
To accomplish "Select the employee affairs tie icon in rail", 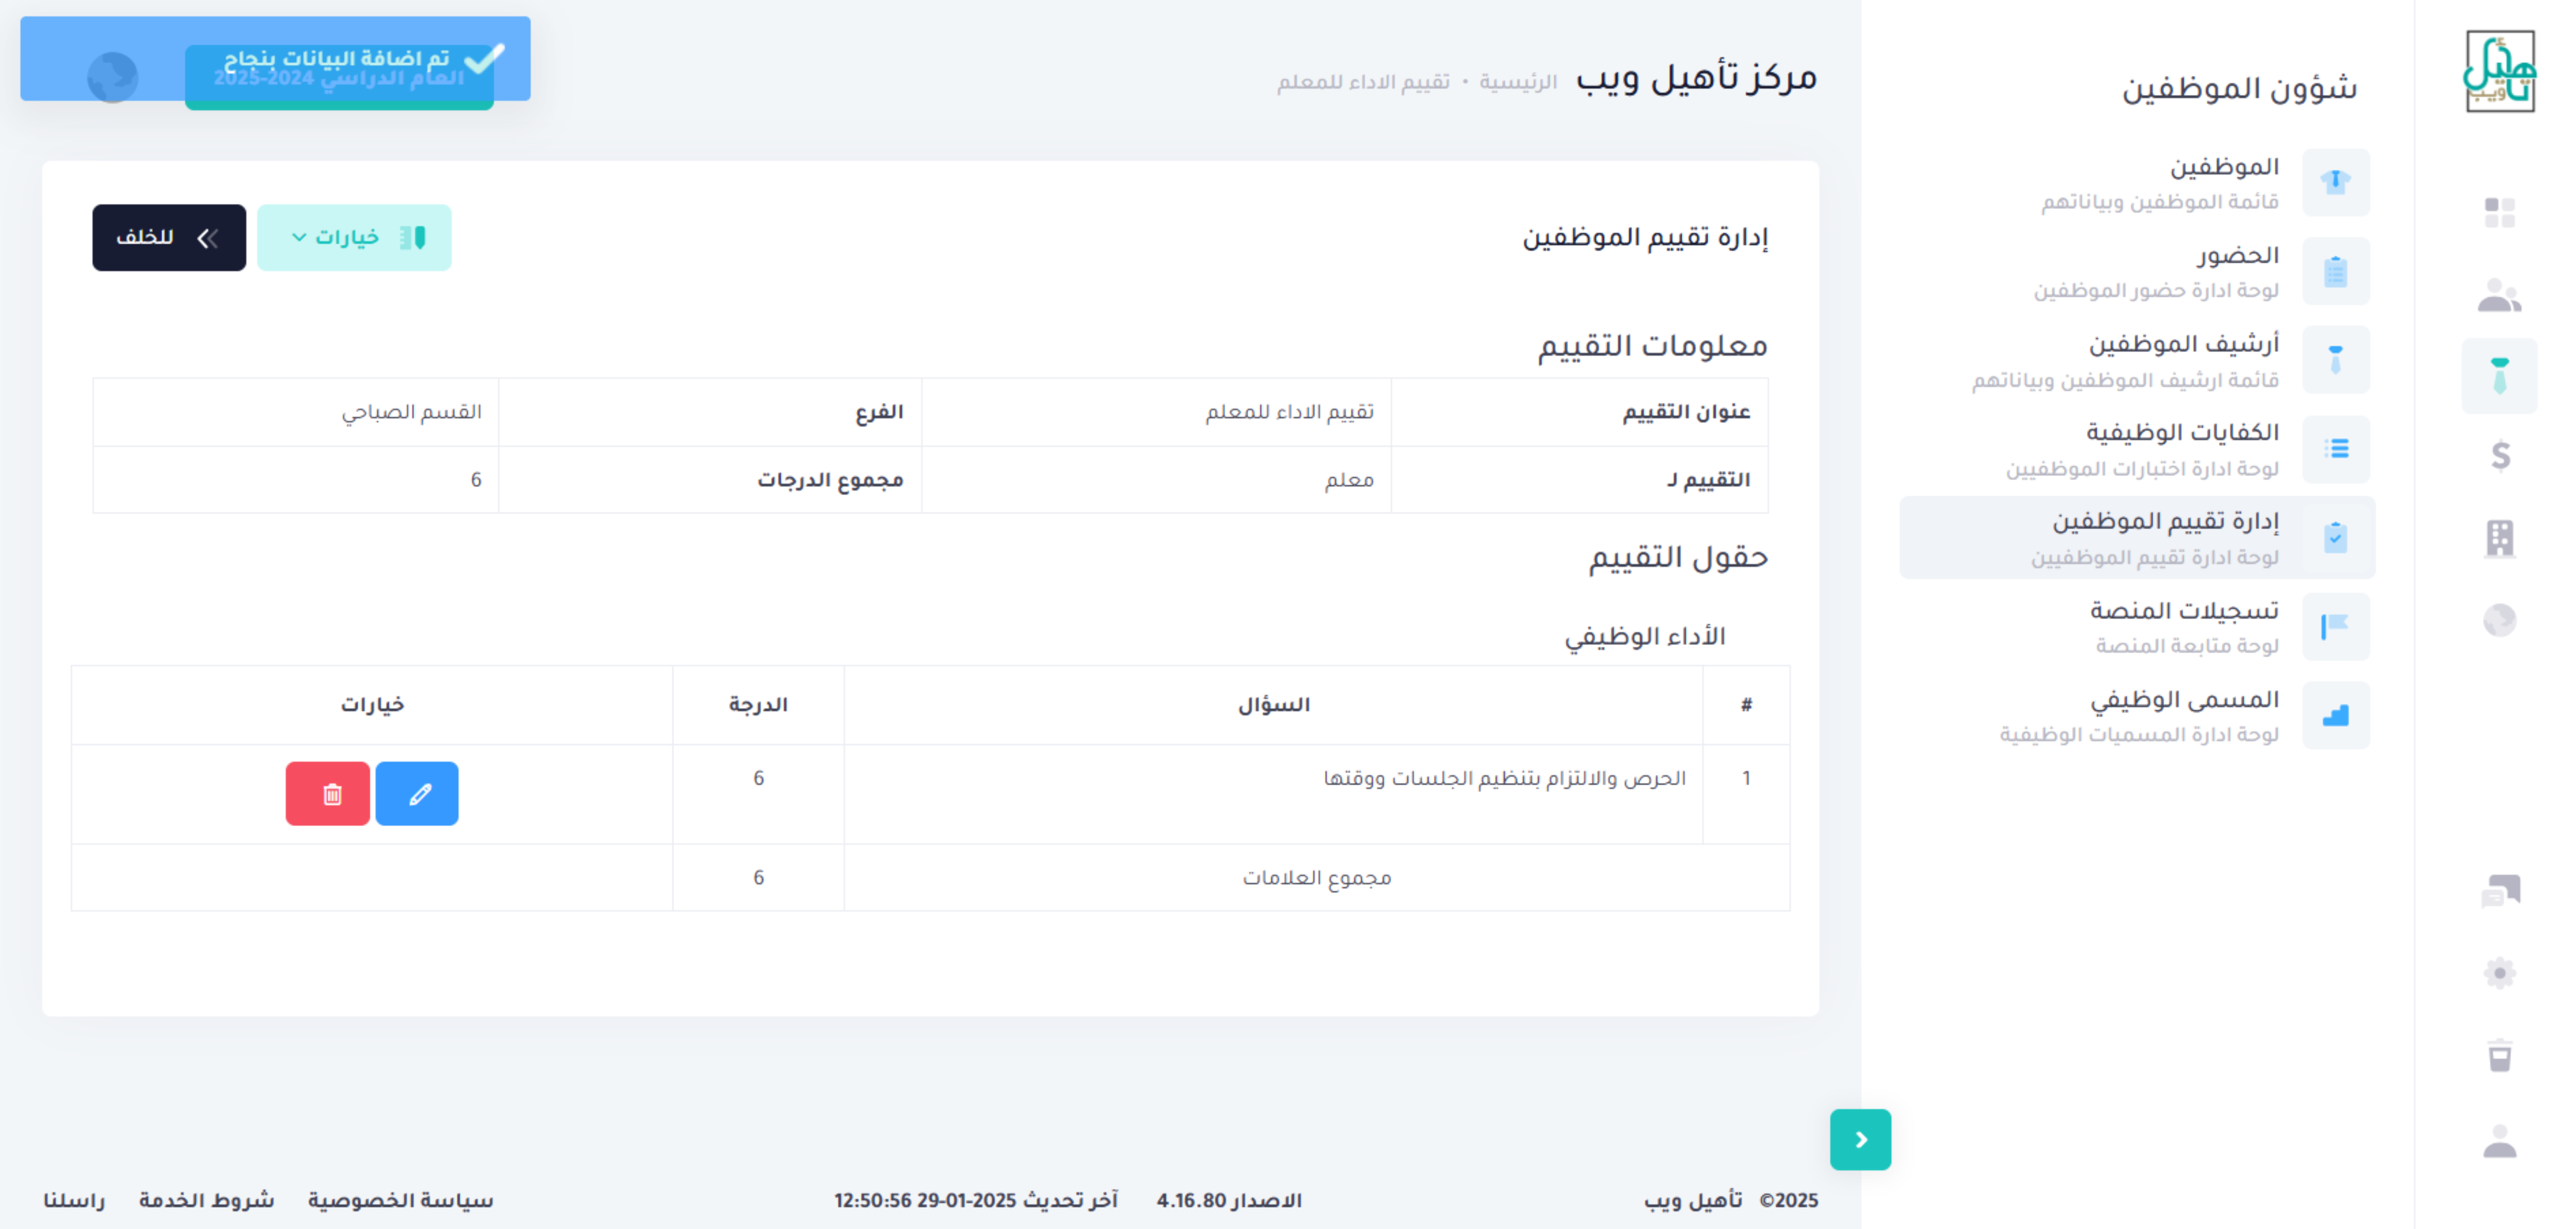I will 2499,376.
